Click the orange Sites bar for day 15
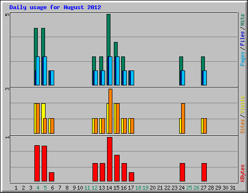This screenshot has width=248, height=193. pyautogui.click(x=118, y=118)
